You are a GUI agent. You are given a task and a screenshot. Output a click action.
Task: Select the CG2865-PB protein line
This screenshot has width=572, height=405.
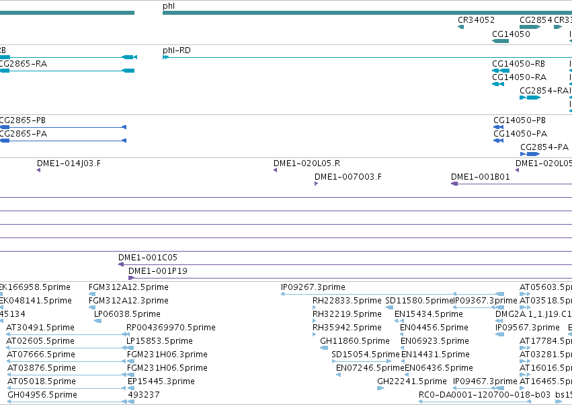tap(63, 127)
